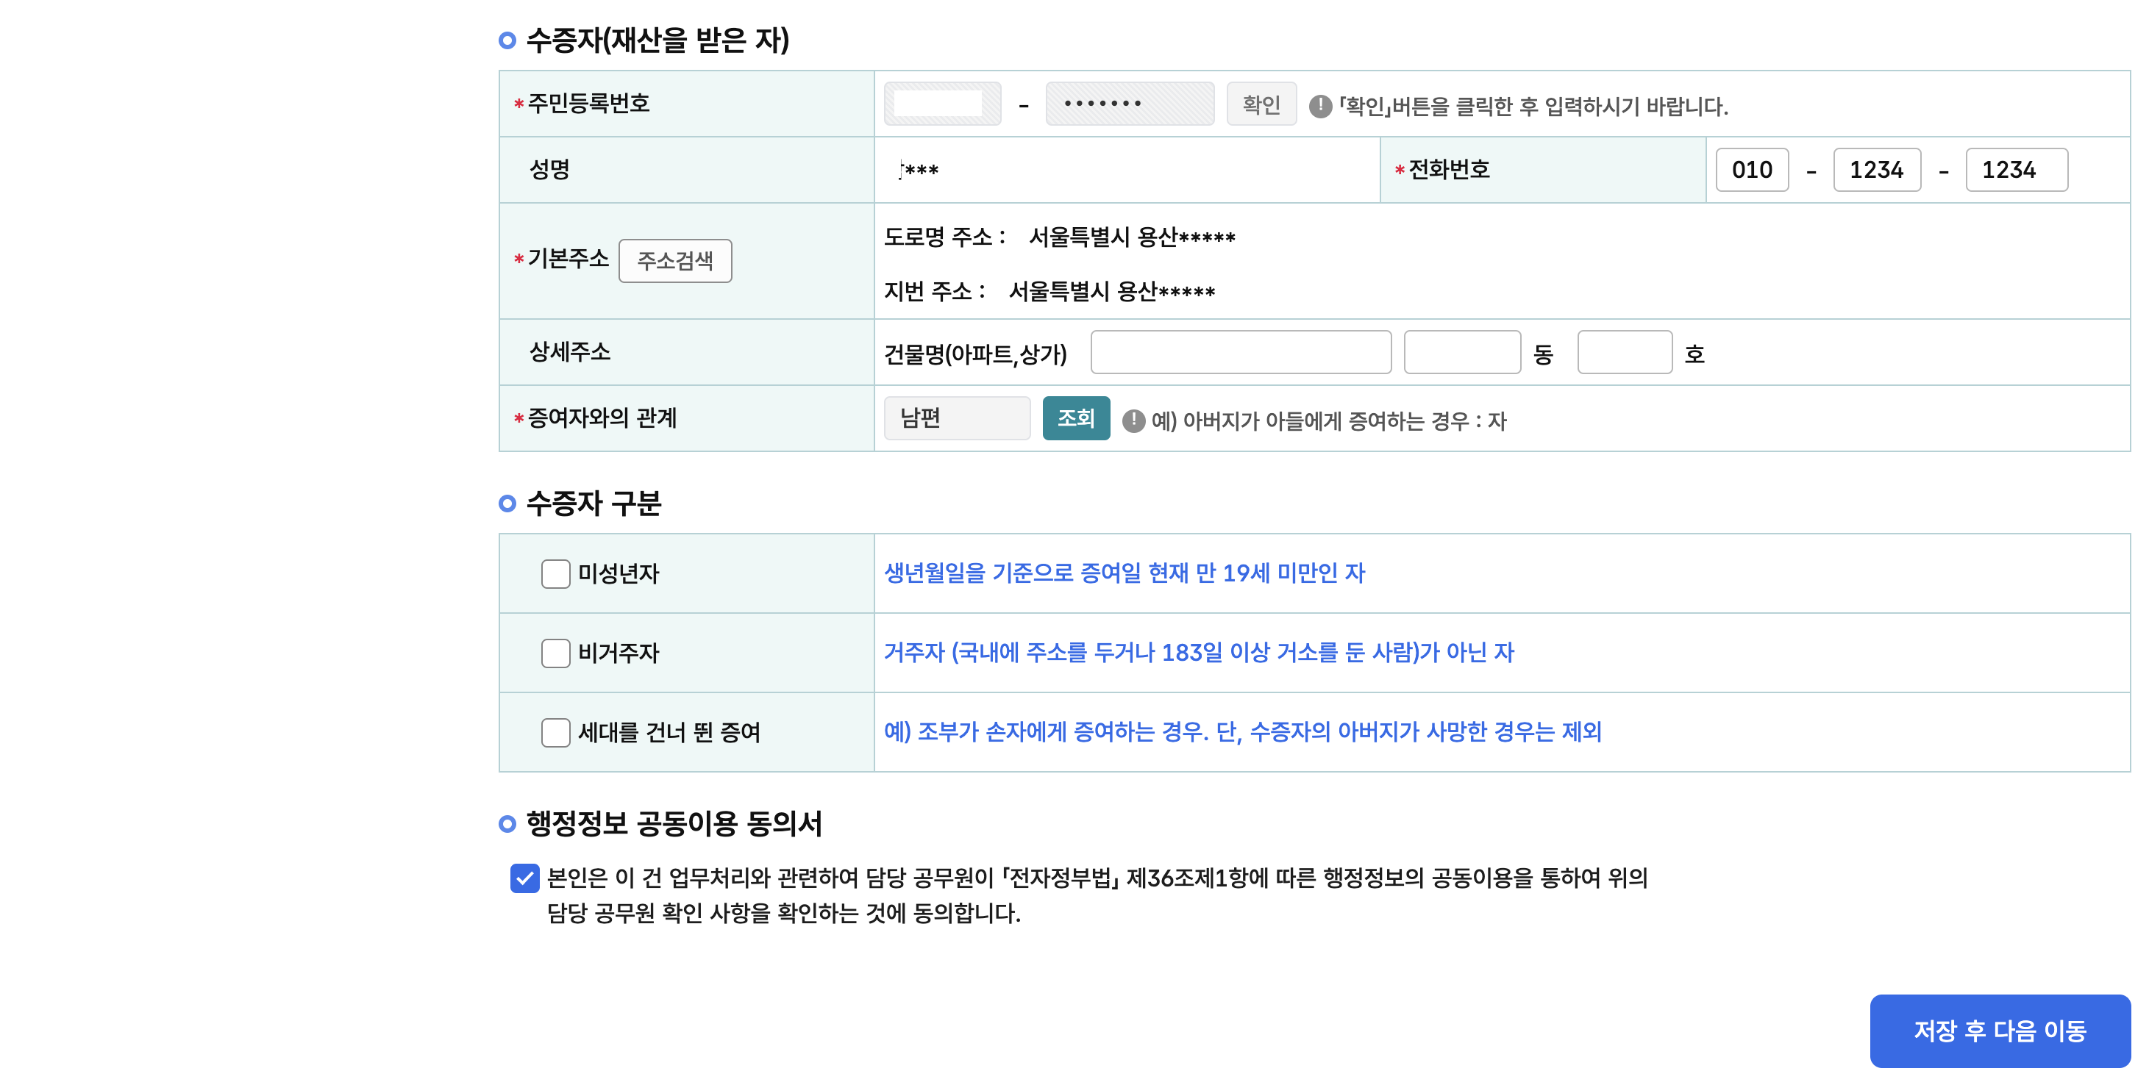Open the 주소검색 address search
Image resolution: width=2149 pixels, height=1082 pixels.
(x=675, y=261)
